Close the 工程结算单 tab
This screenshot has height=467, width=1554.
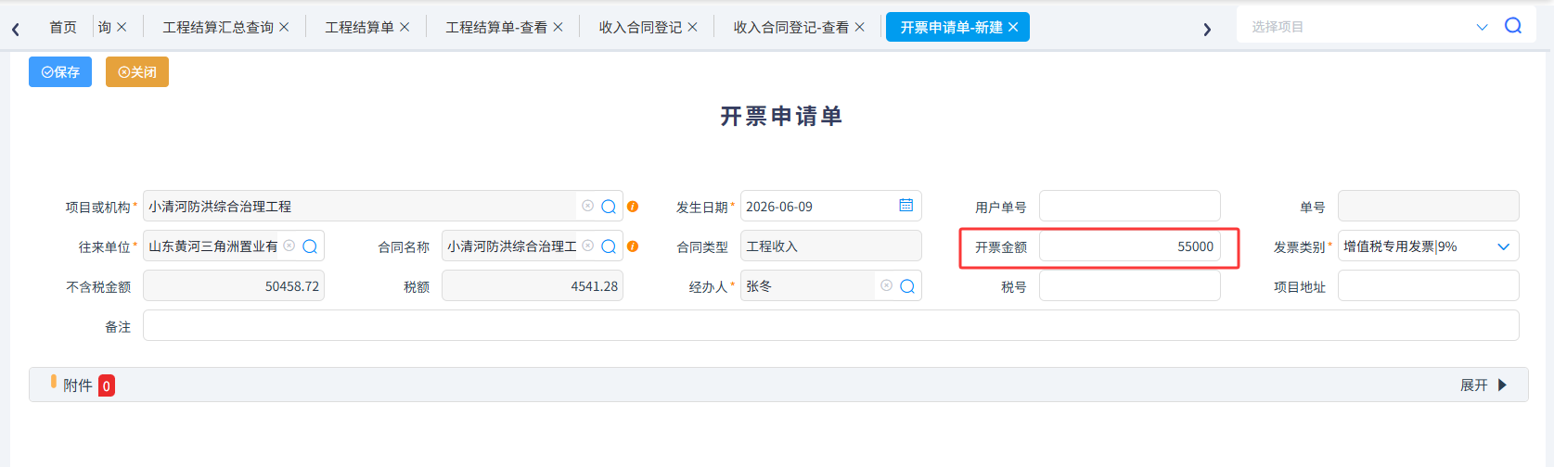pos(405,28)
